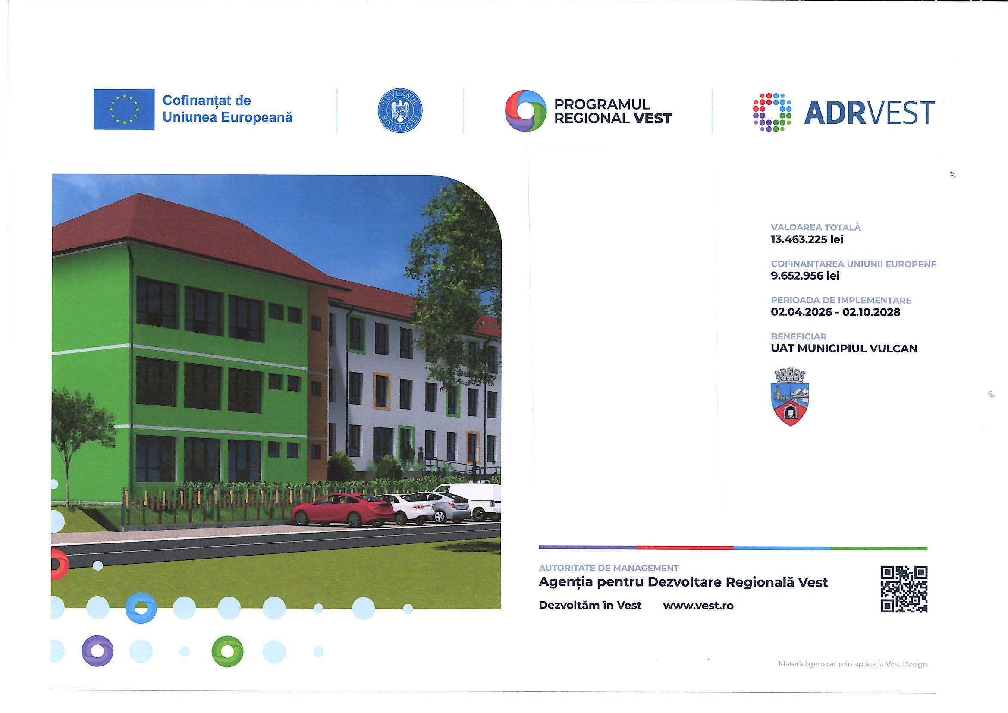Click the implementation period dates
This screenshot has height=713, width=1008.
pos(835,312)
